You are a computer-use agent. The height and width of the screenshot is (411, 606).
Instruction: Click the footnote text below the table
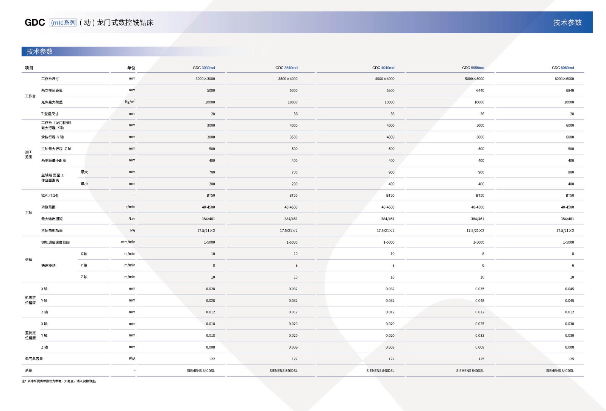click(59, 381)
